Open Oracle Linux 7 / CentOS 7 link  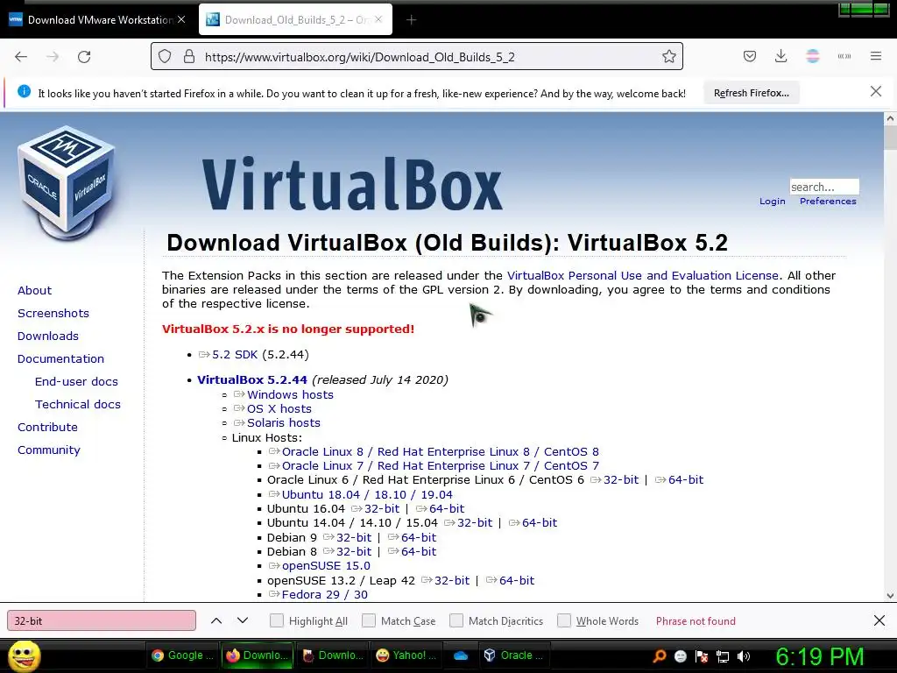tap(441, 466)
